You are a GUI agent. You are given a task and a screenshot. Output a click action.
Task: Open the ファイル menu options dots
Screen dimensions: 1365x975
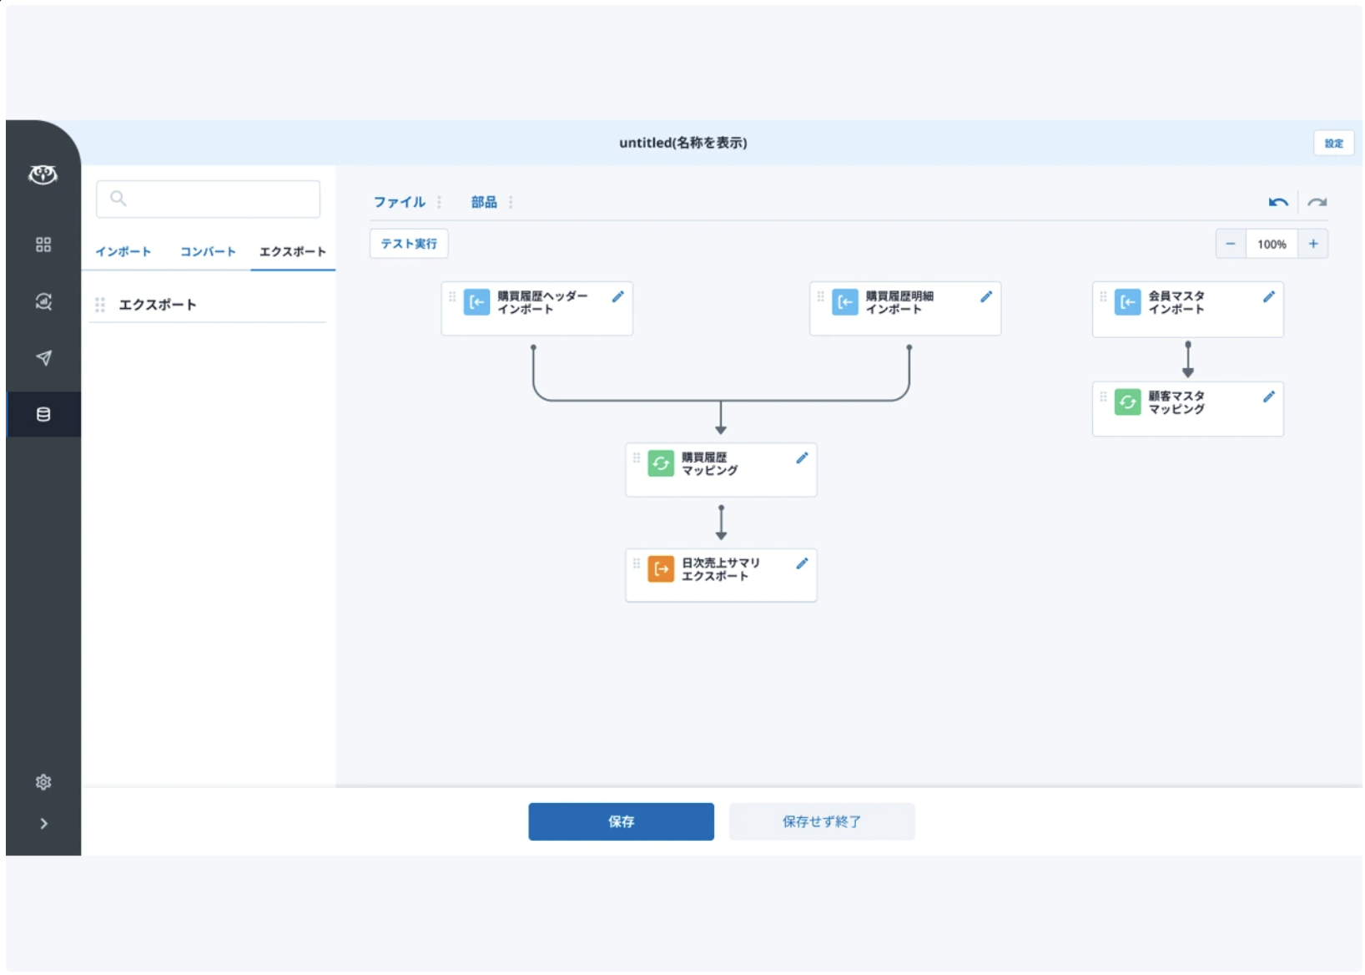440,202
